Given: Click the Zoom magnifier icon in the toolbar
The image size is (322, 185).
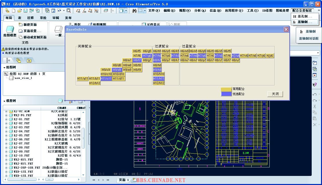Looking at the screenshot, I should (x=68, y=11).
